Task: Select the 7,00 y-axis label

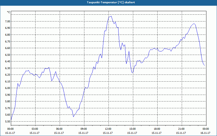Action: (x=8, y=21)
